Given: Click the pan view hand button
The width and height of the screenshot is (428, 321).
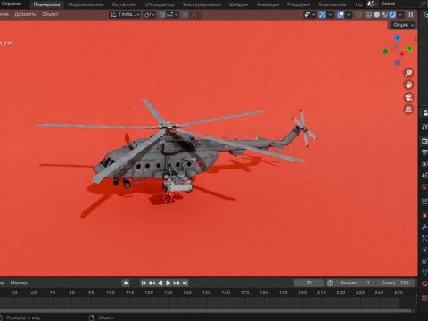Looking at the screenshot, I should pos(408,85).
